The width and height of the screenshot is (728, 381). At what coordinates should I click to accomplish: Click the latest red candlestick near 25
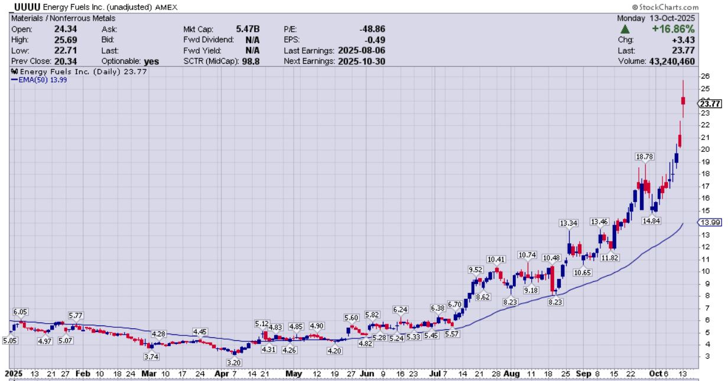click(x=683, y=100)
